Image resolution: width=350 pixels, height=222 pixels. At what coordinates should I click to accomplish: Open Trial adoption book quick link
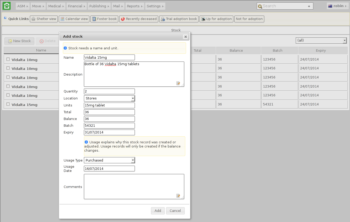(179, 19)
